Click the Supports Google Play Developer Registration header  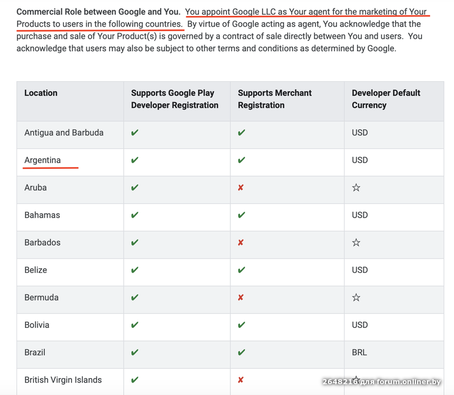tap(174, 99)
